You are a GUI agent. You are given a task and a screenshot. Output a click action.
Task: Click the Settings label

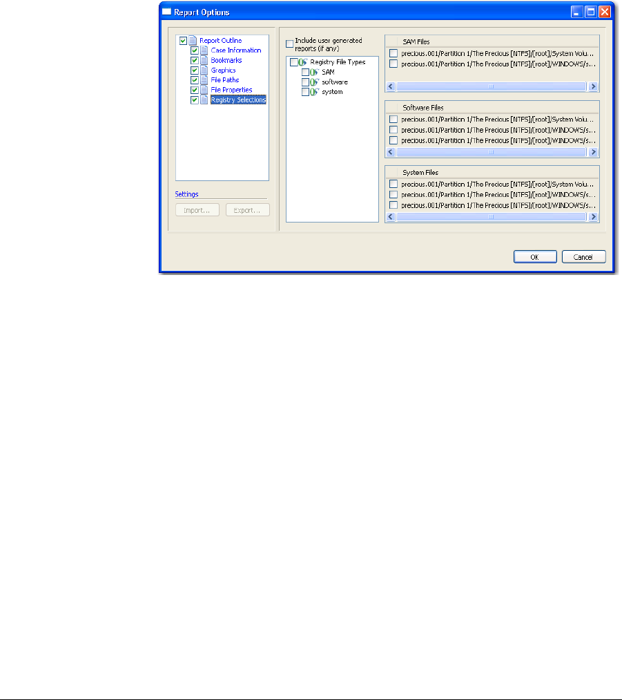pos(187,194)
